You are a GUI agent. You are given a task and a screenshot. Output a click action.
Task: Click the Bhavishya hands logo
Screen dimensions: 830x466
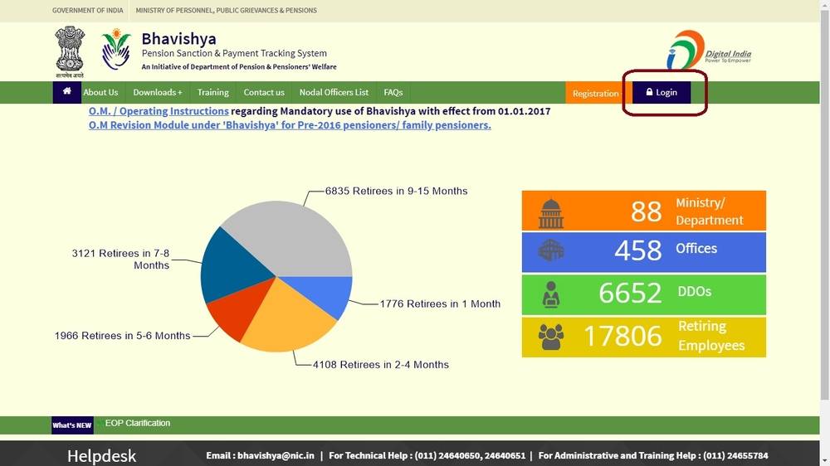coord(116,50)
